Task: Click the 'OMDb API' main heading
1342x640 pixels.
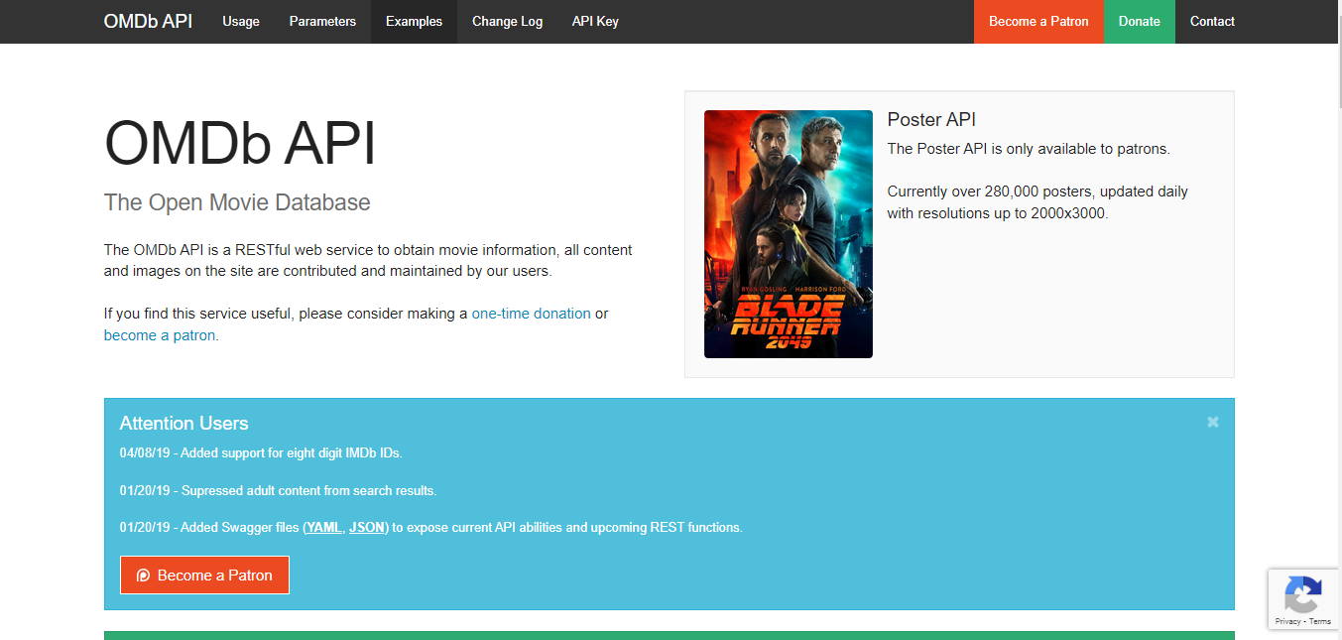Action: pos(240,143)
